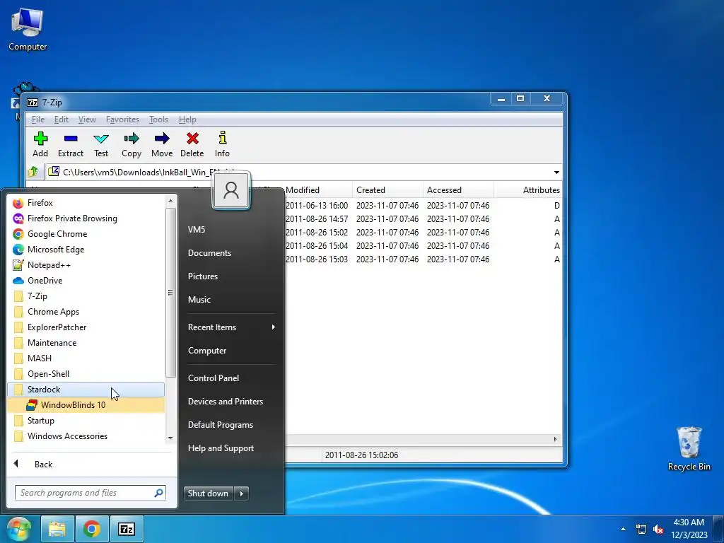Viewport: 724px width, 543px height.
Task: Click the Shut down button
Action: (209, 493)
